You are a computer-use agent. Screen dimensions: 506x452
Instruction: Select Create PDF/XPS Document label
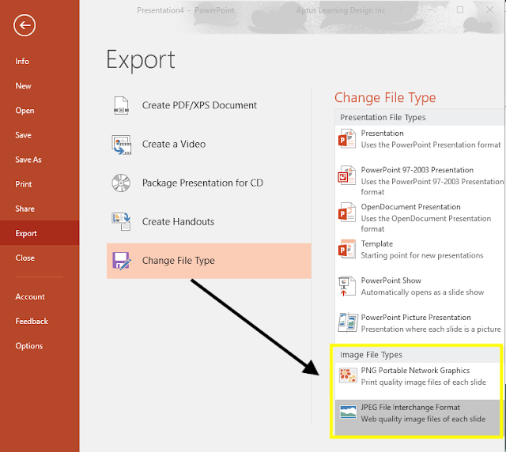pos(199,105)
